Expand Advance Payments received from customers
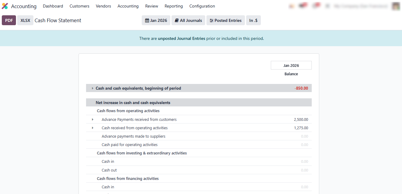This screenshot has height=194, width=402. [x=93, y=119]
